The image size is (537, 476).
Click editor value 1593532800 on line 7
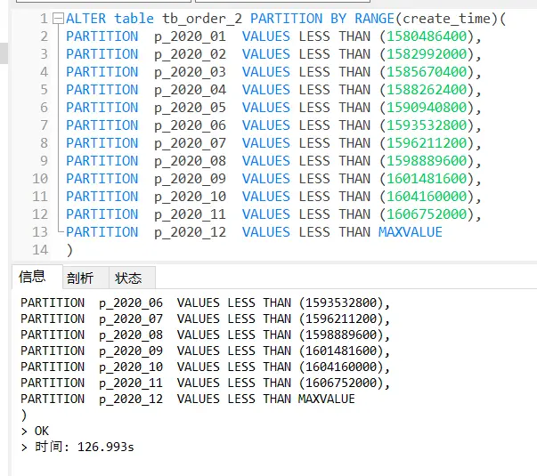tap(427, 125)
